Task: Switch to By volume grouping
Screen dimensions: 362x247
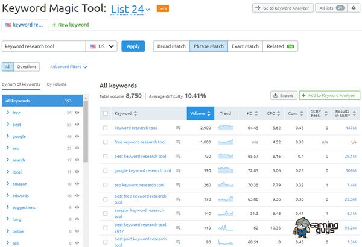Action: point(57,84)
